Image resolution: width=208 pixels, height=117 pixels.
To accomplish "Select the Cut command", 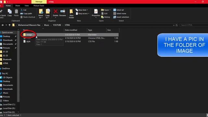I will [x=23, y=10].
